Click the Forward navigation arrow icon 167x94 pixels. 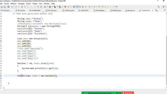tap(111, 7)
